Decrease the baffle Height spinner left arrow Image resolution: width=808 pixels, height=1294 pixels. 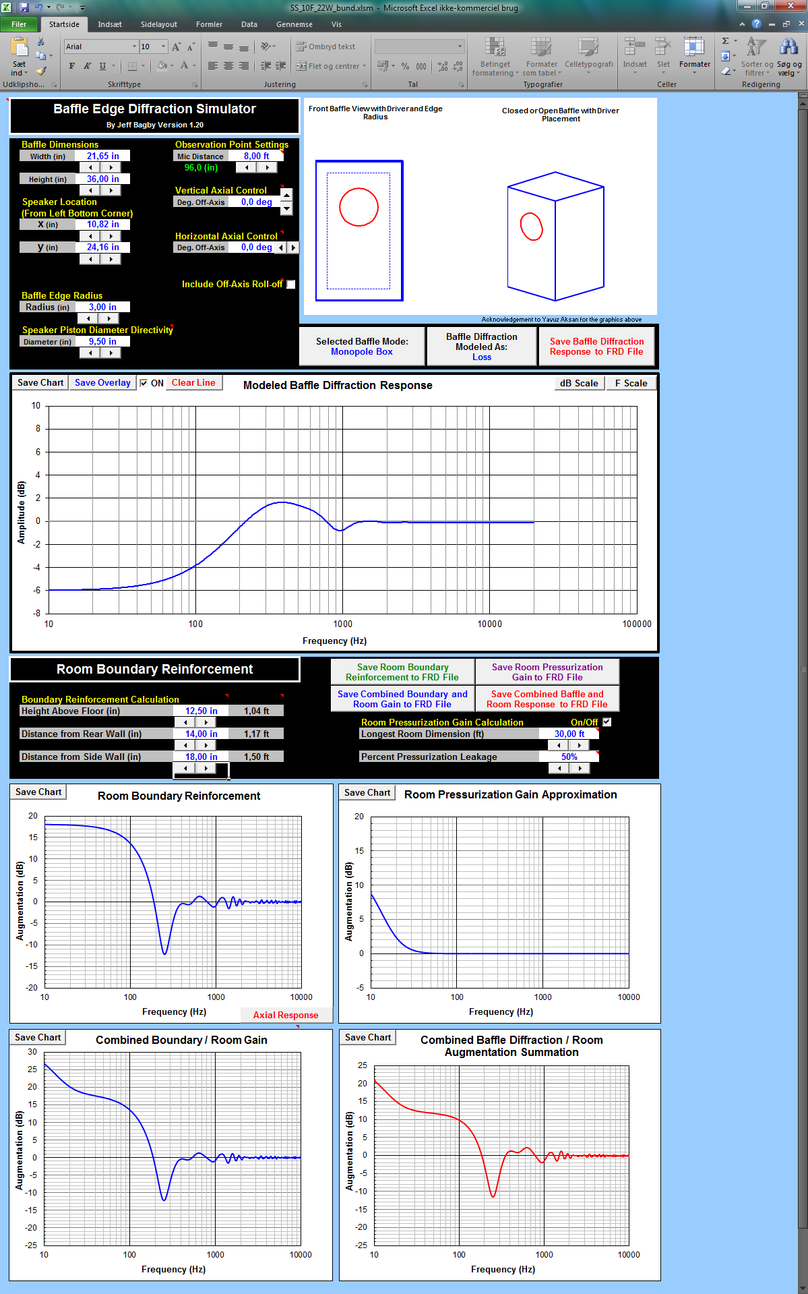click(90, 190)
